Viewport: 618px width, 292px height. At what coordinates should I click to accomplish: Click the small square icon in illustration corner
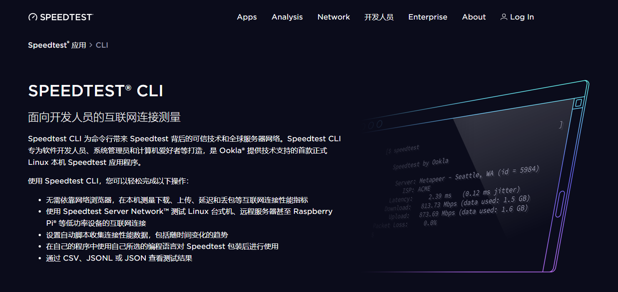tap(578, 104)
